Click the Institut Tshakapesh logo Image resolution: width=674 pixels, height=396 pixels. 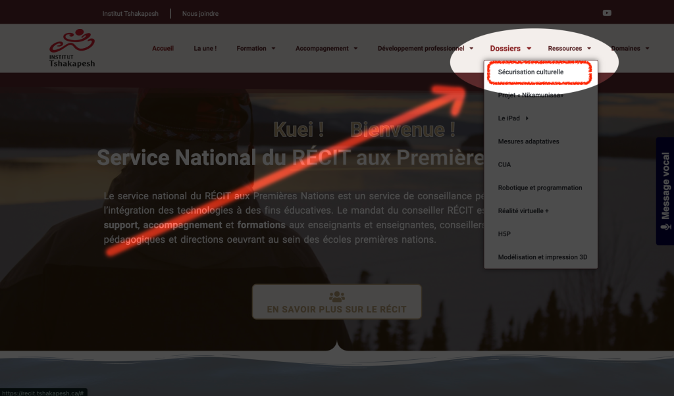(x=72, y=48)
